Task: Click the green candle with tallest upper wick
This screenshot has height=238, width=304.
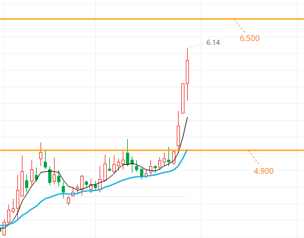Action: (x=127, y=153)
